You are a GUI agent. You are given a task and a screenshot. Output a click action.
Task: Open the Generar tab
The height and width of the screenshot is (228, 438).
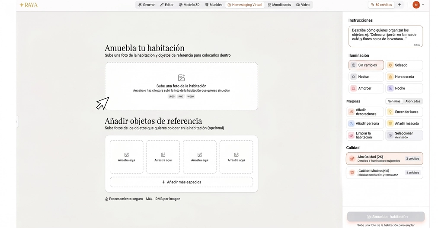147,5
